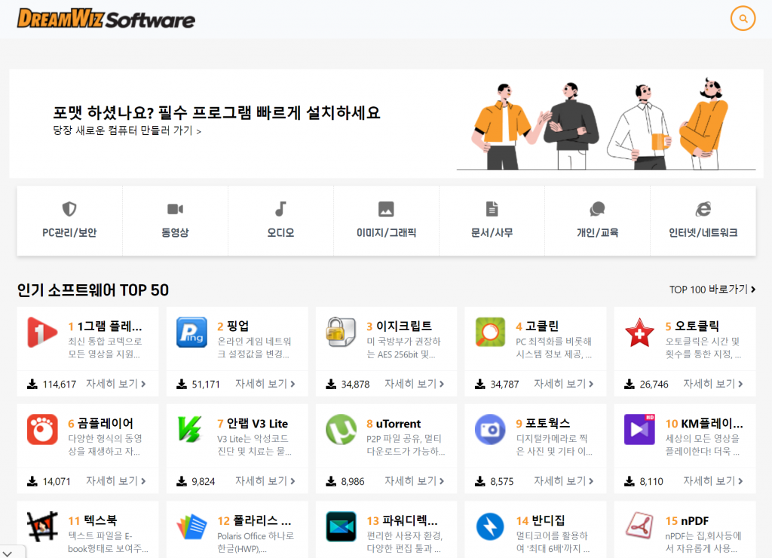Open 자세히 보기 for 1그램 플레이어
The width and height of the screenshot is (772, 558).
(x=115, y=384)
